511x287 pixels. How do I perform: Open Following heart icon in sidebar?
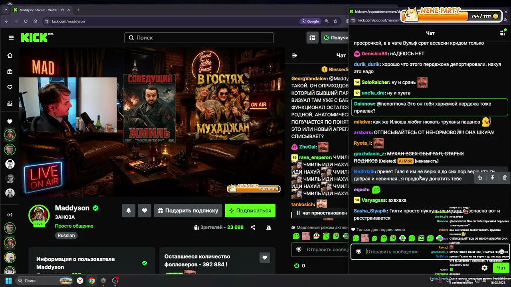(x=10, y=87)
